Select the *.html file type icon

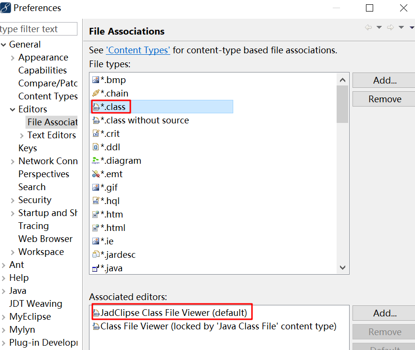tap(96, 228)
